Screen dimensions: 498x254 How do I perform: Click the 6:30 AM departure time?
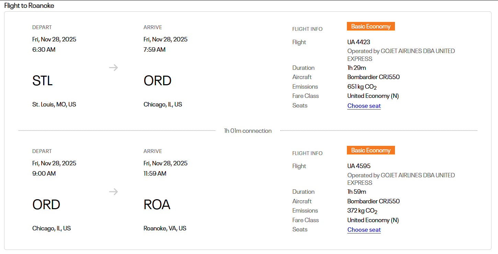(x=44, y=50)
